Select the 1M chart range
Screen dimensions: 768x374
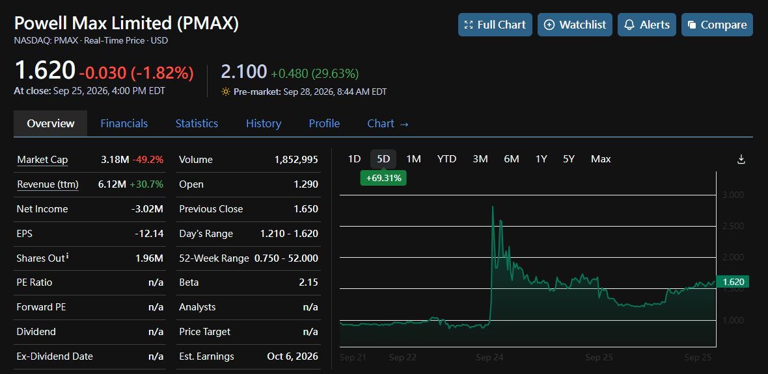(413, 159)
